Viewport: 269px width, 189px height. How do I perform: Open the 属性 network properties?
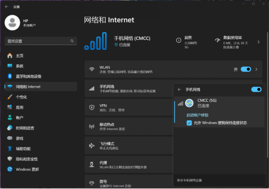pyautogui.click(x=186, y=42)
